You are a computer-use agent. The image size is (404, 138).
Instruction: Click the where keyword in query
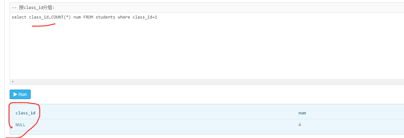(x=124, y=17)
